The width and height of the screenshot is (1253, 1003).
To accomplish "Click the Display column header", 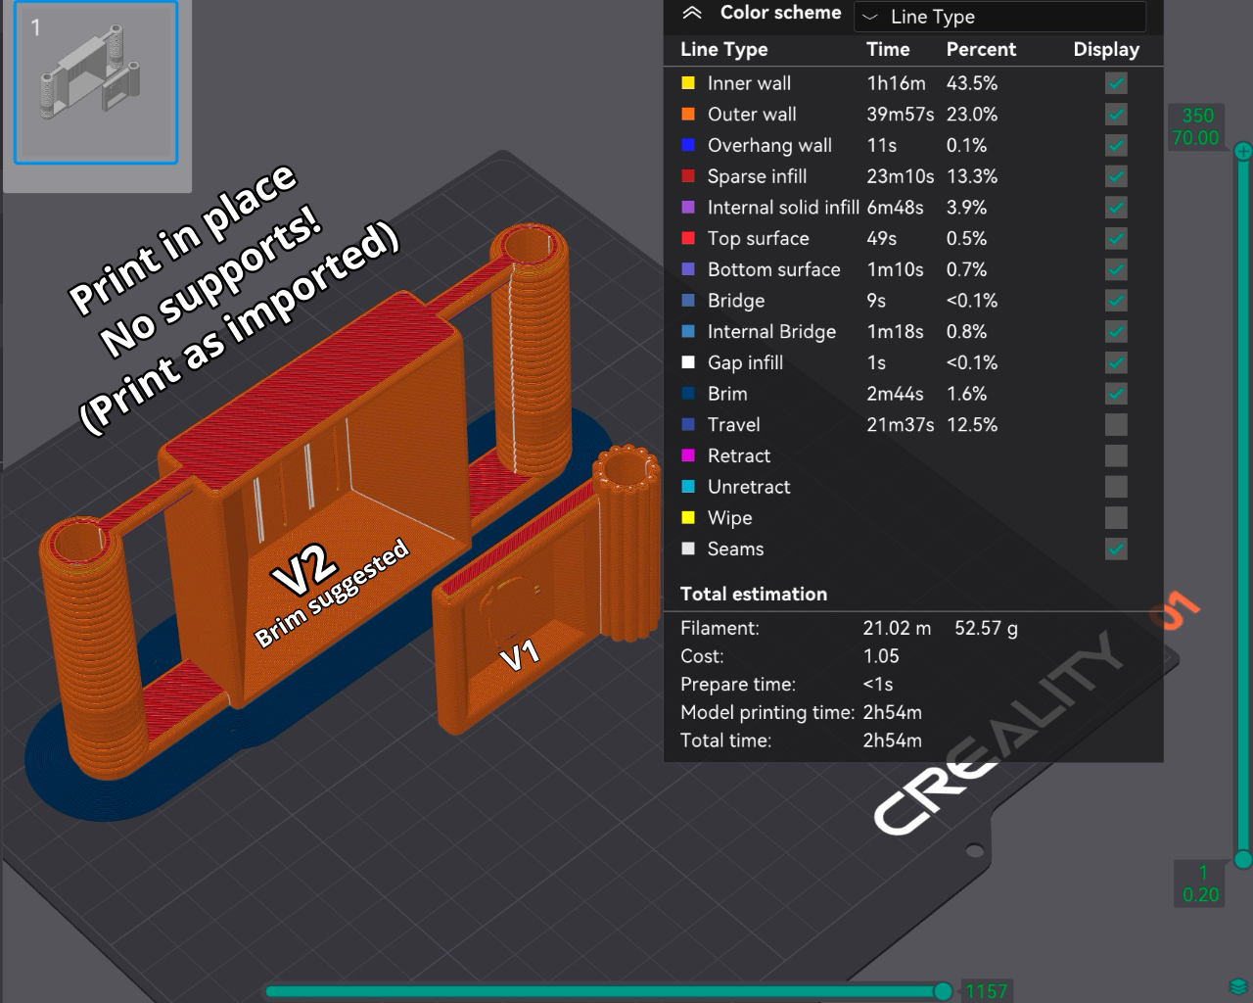I will (x=1106, y=50).
